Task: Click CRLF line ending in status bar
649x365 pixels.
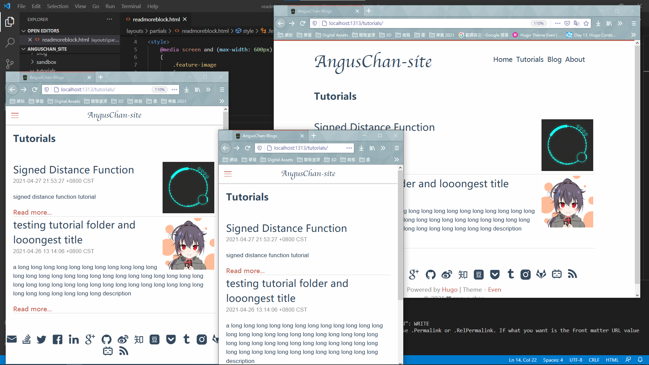Action: coord(594,360)
